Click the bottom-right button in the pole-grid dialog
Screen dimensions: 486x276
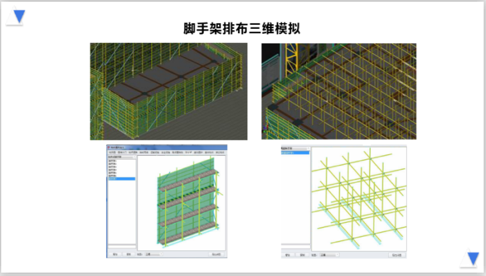396,255
